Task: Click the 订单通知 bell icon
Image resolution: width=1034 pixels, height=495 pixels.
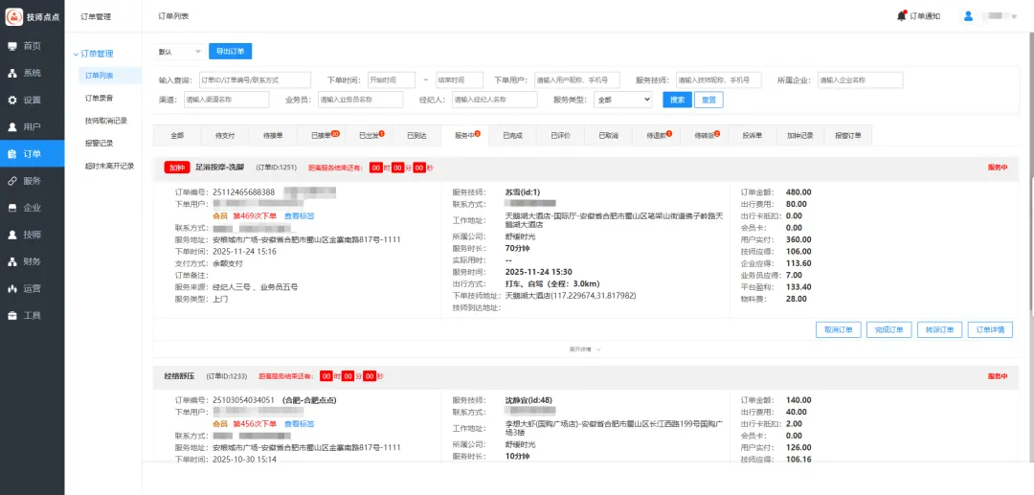Action: [901, 15]
